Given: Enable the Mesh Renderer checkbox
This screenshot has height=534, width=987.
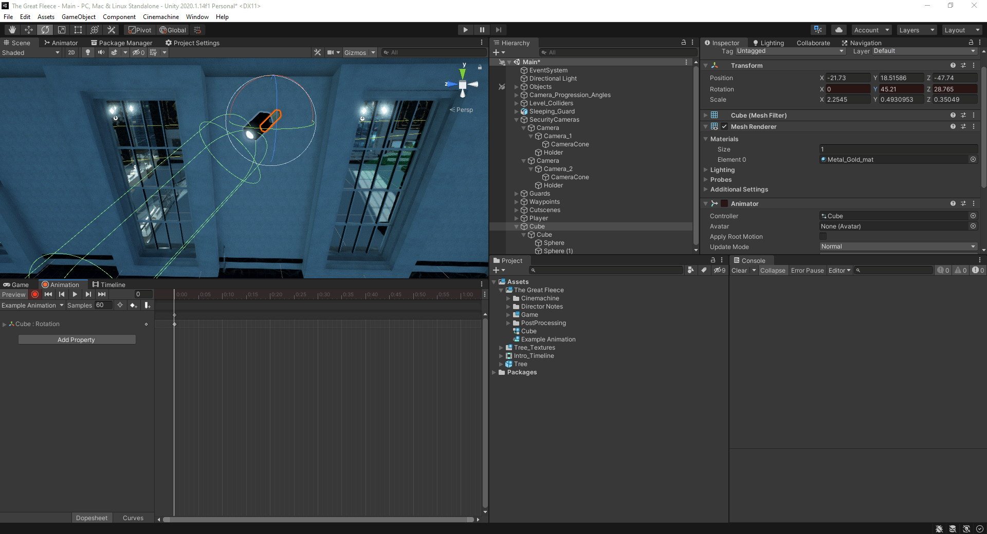Looking at the screenshot, I should click(x=724, y=126).
